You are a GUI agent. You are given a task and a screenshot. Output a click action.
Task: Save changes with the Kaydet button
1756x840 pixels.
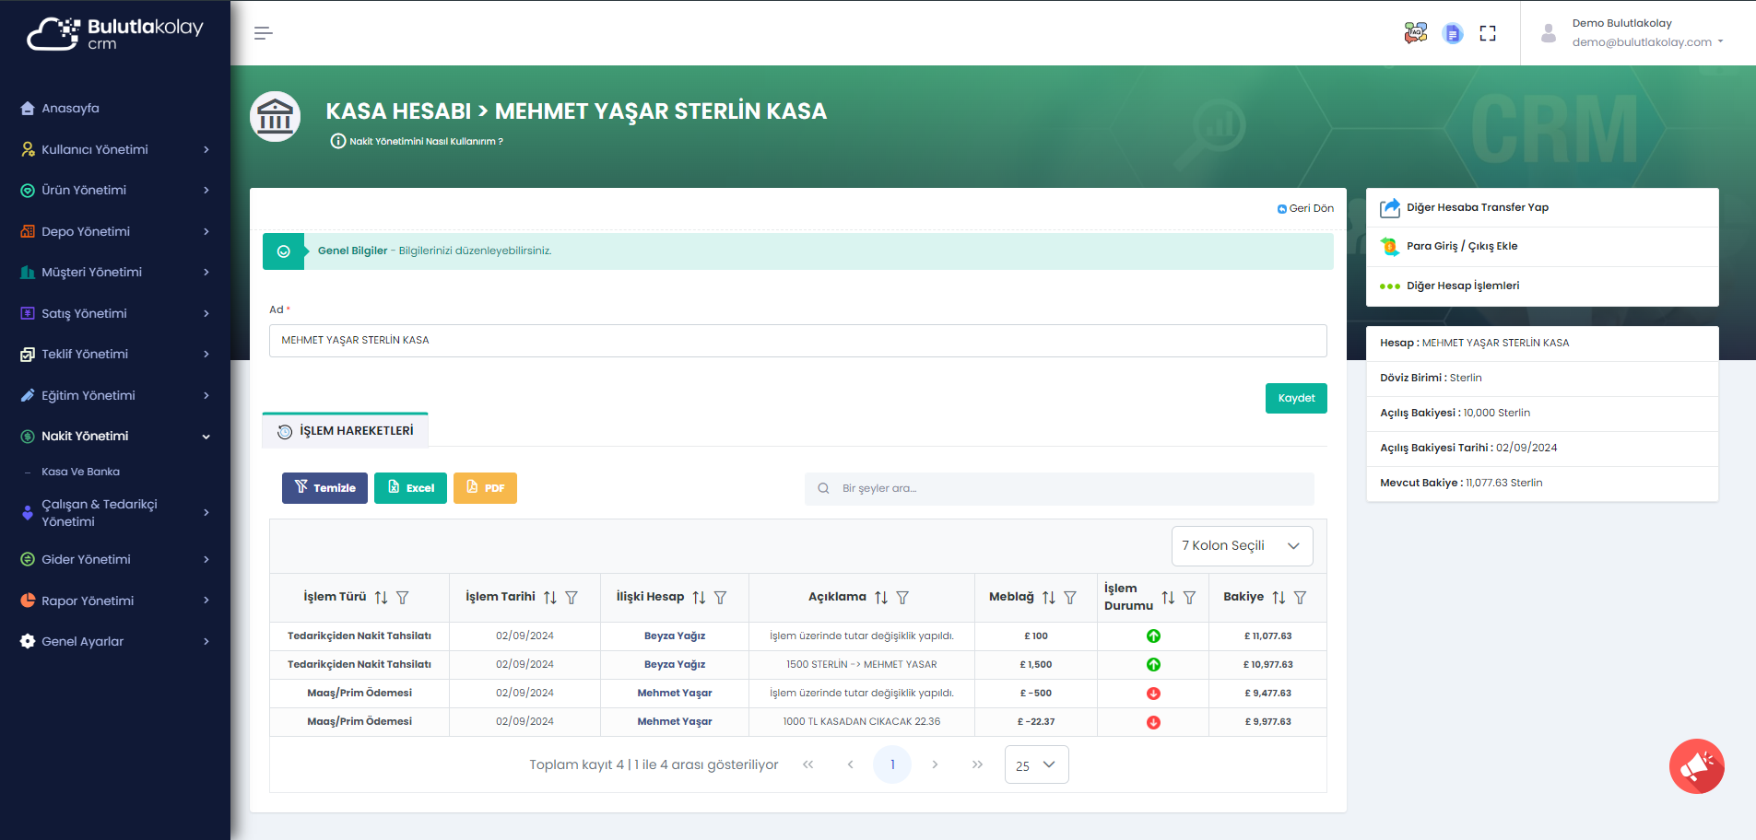pyautogui.click(x=1296, y=398)
